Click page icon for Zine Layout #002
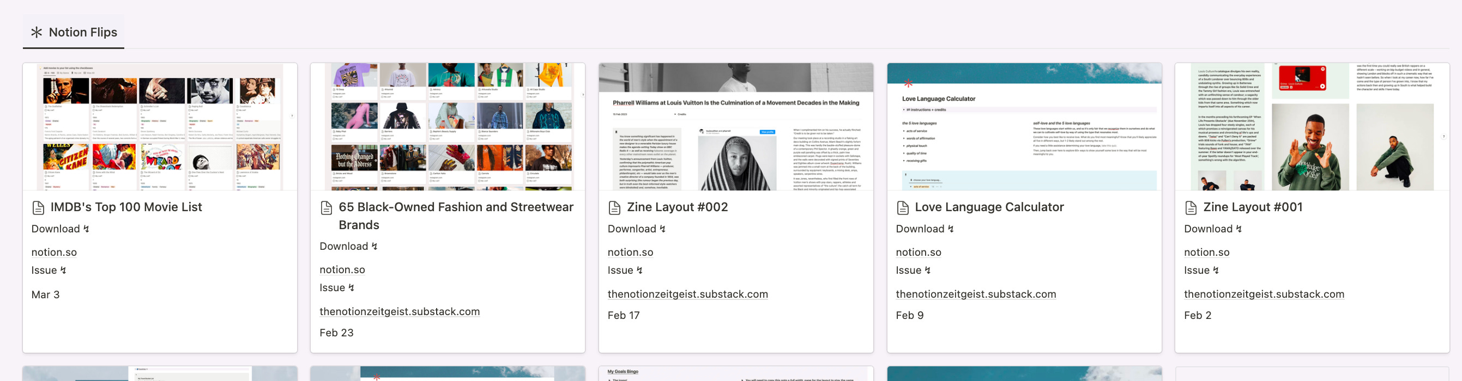This screenshot has height=381, width=1462. tap(615, 207)
